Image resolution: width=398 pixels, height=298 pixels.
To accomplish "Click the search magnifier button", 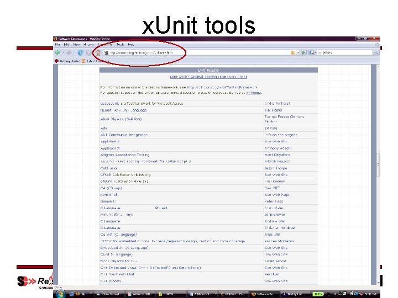I will click(376, 52).
